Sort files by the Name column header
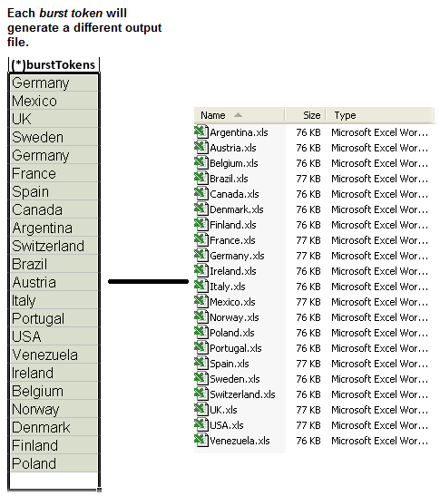This screenshot has height=496, width=440. [240, 115]
